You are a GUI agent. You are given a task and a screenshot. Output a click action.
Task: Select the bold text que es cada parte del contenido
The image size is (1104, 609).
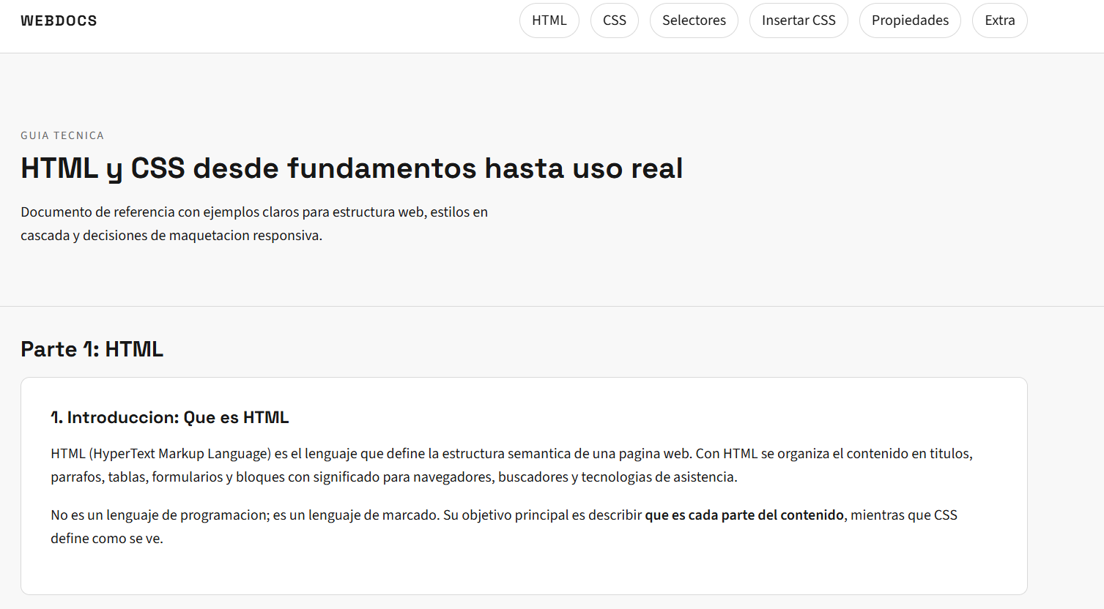743,515
